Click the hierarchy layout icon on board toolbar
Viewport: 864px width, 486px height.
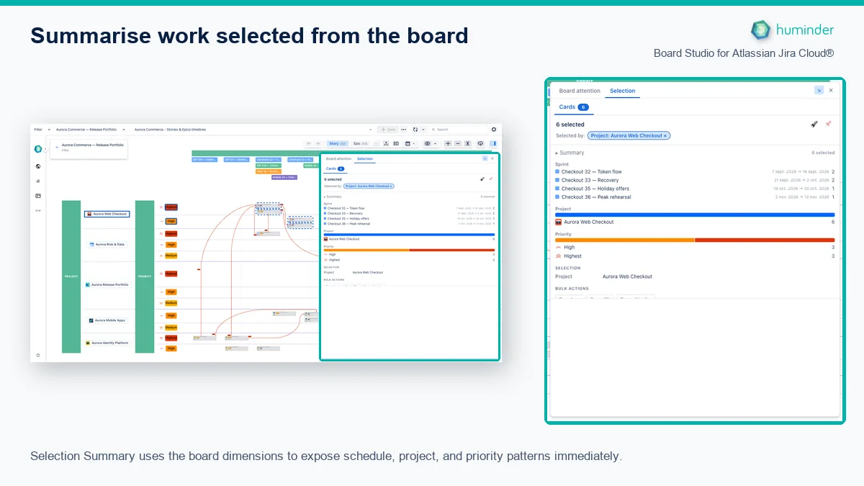click(x=387, y=143)
